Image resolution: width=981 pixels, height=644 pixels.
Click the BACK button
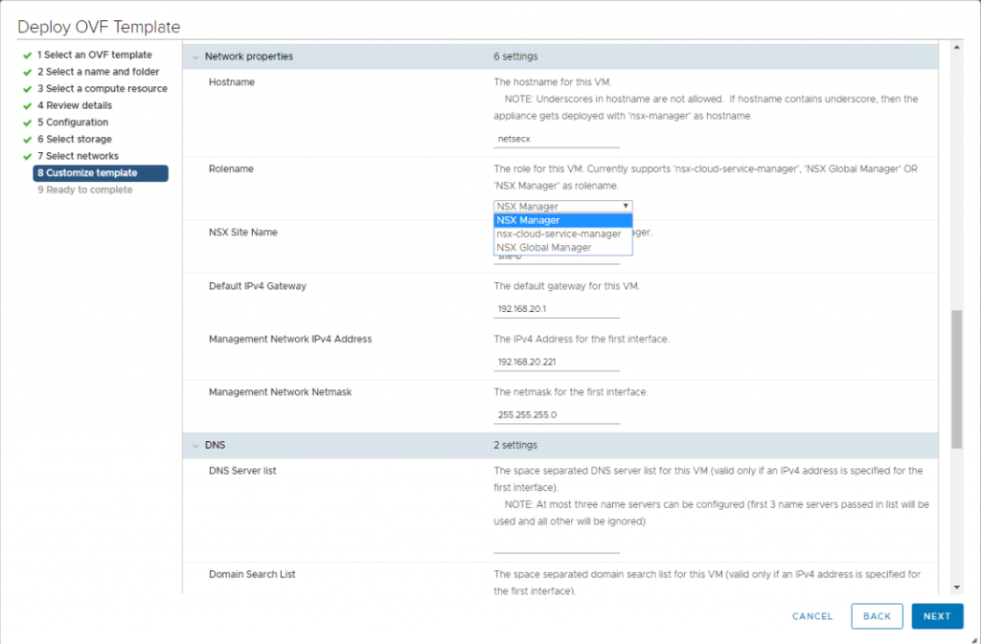(x=877, y=616)
